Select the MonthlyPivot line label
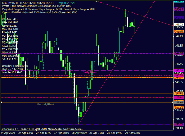The height and width of the screenshot is (136, 185). (45, 105)
